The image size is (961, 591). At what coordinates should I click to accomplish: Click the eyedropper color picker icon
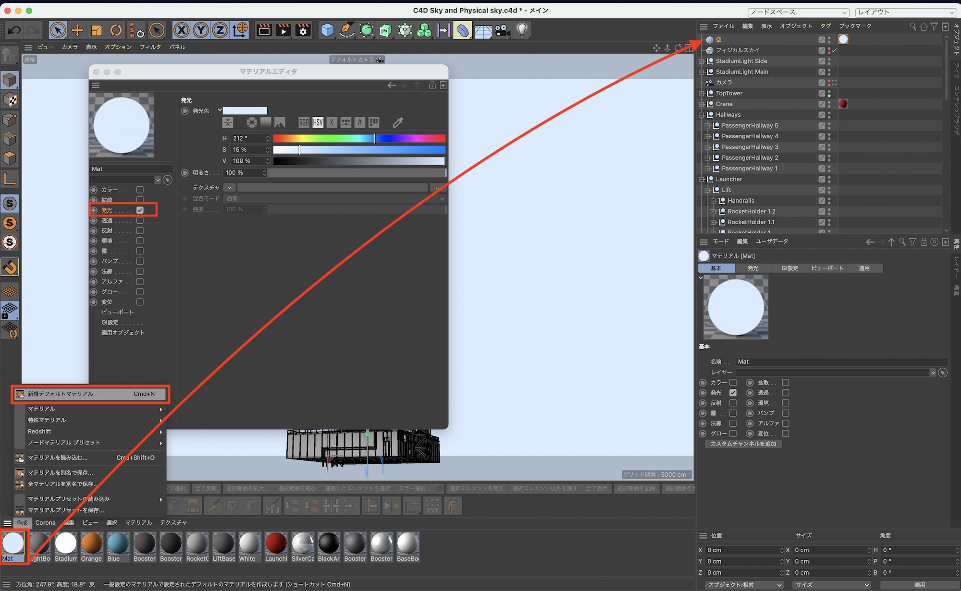pyautogui.click(x=397, y=122)
